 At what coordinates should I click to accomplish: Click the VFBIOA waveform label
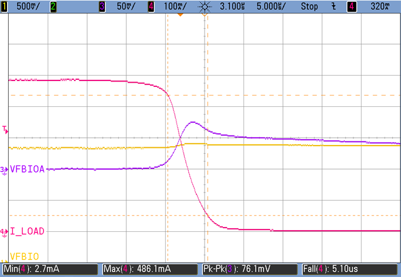click(x=27, y=169)
